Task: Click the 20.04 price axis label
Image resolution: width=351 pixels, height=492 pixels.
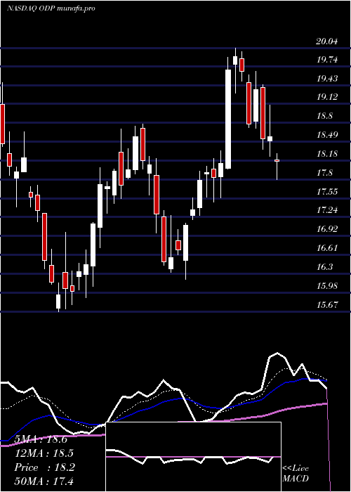Action: coord(327,41)
